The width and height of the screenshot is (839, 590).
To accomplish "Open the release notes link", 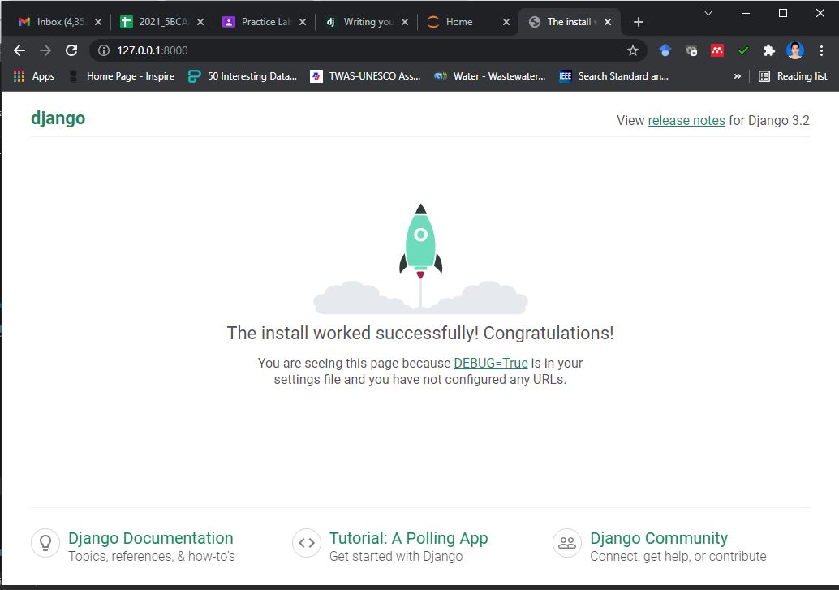I will pos(686,120).
